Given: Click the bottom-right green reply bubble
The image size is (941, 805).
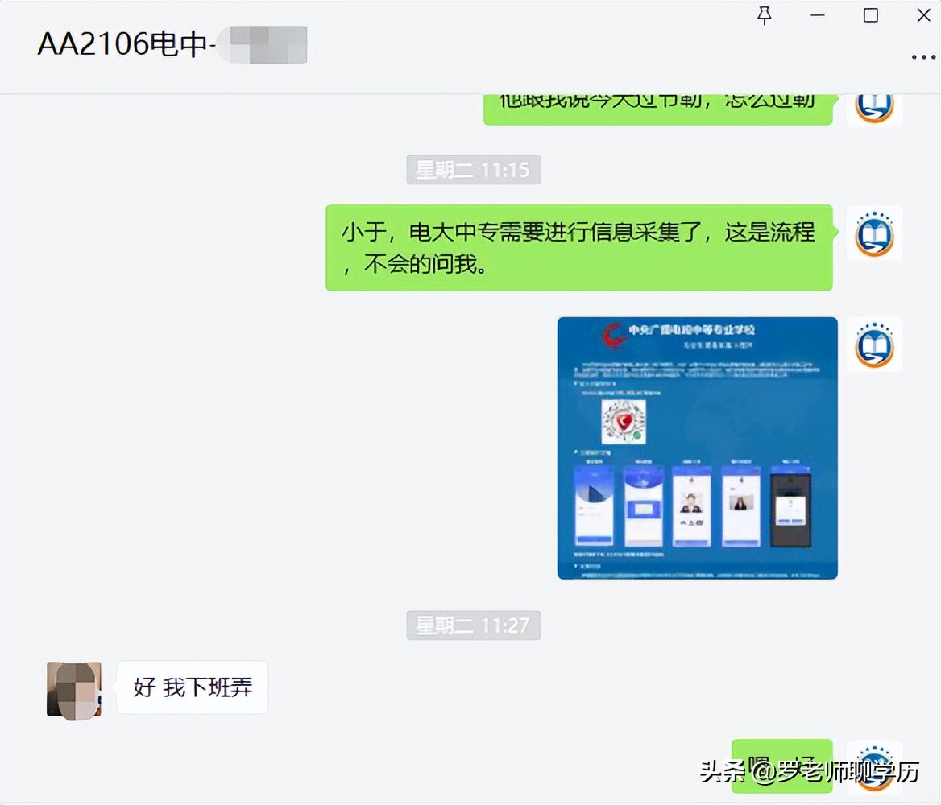Looking at the screenshot, I should tap(781, 765).
